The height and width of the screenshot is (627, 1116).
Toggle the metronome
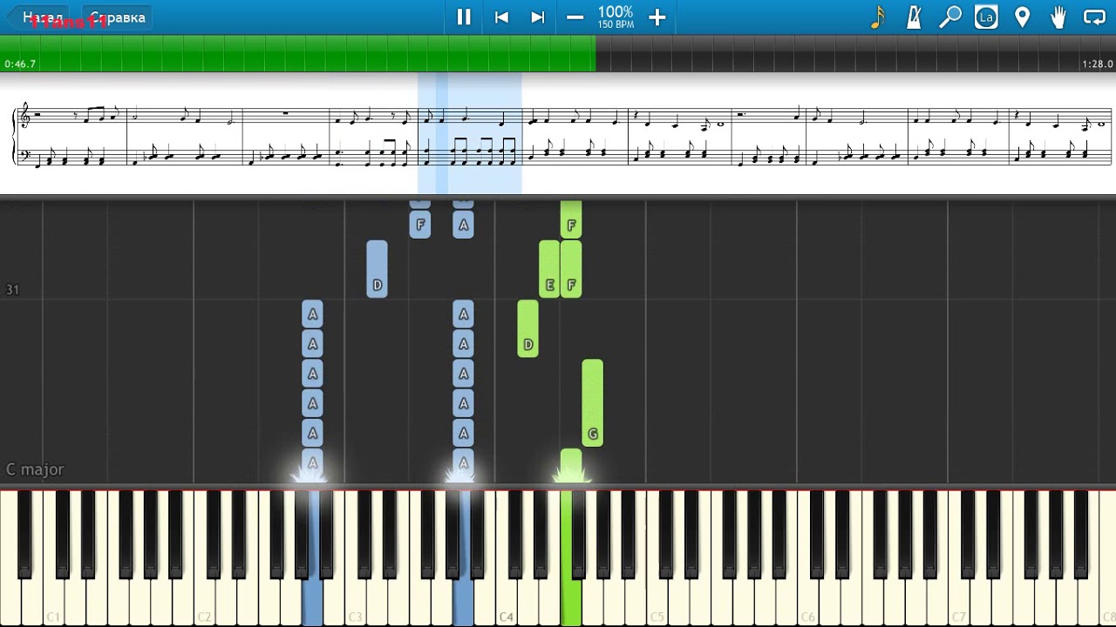914,17
